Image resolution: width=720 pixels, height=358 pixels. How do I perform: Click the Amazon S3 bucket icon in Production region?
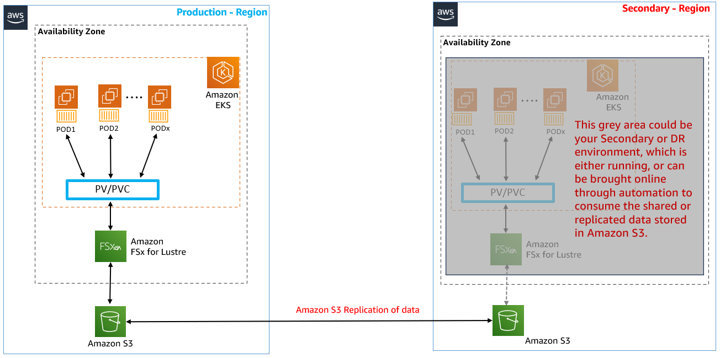[110, 321]
